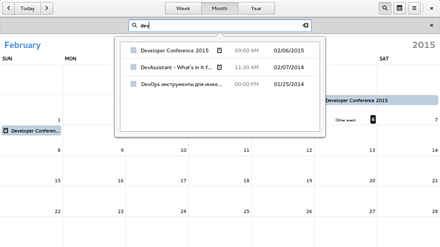Jump to Today
Viewport: 440px width, 247px height.
click(27, 8)
